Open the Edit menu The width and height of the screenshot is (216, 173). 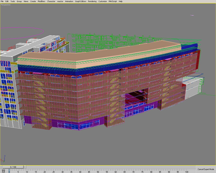coord(7,1)
